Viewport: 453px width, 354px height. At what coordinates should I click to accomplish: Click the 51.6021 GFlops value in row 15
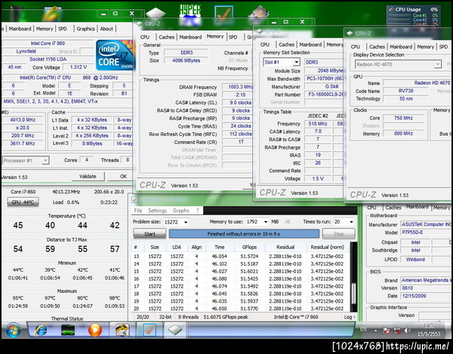coord(249,272)
